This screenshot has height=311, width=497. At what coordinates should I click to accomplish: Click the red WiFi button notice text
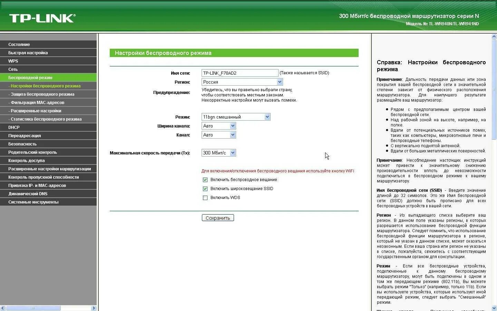coord(277,171)
